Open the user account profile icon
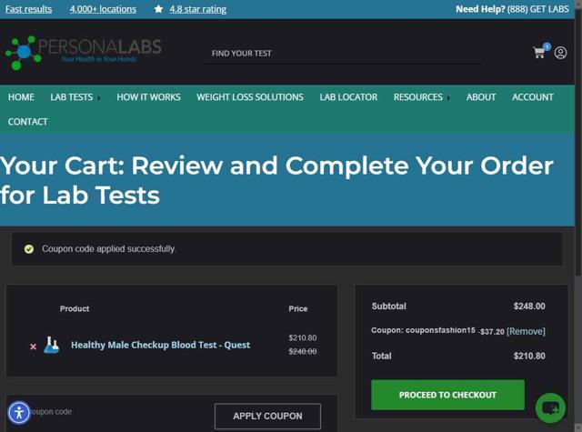Screen dimensions: 582x432 click(560, 53)
